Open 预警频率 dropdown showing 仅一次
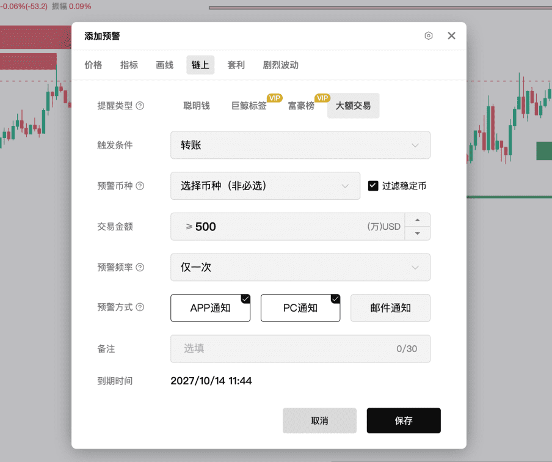The width and height of the screenshot is (552, 462). [300, 267]
